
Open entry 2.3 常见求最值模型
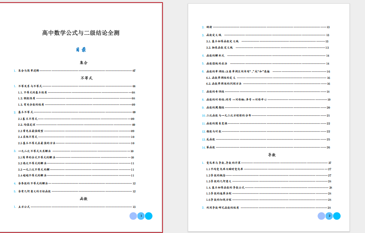coord(76,131)
